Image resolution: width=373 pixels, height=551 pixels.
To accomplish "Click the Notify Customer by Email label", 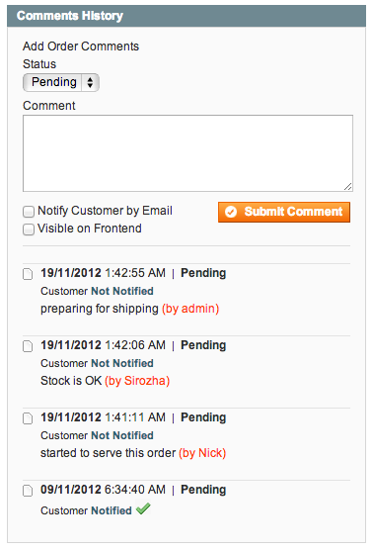I will [x=105, y=211].
